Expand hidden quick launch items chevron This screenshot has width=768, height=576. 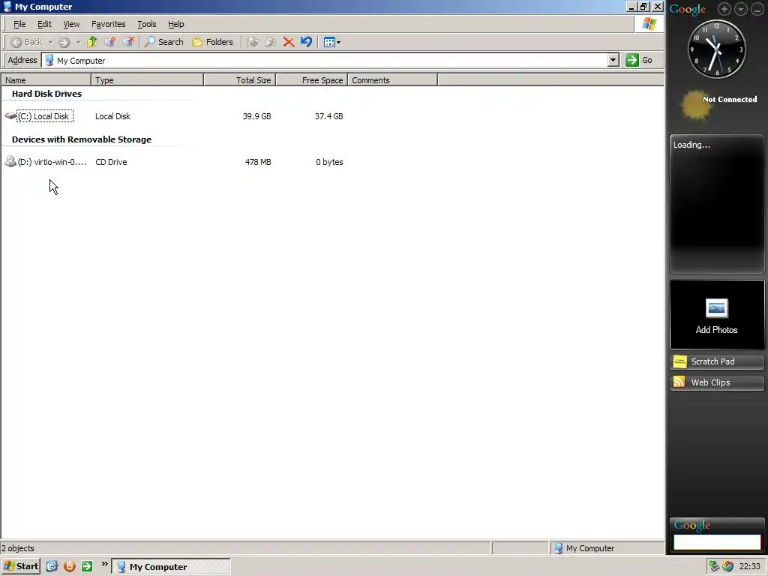(x=104, y=564)
